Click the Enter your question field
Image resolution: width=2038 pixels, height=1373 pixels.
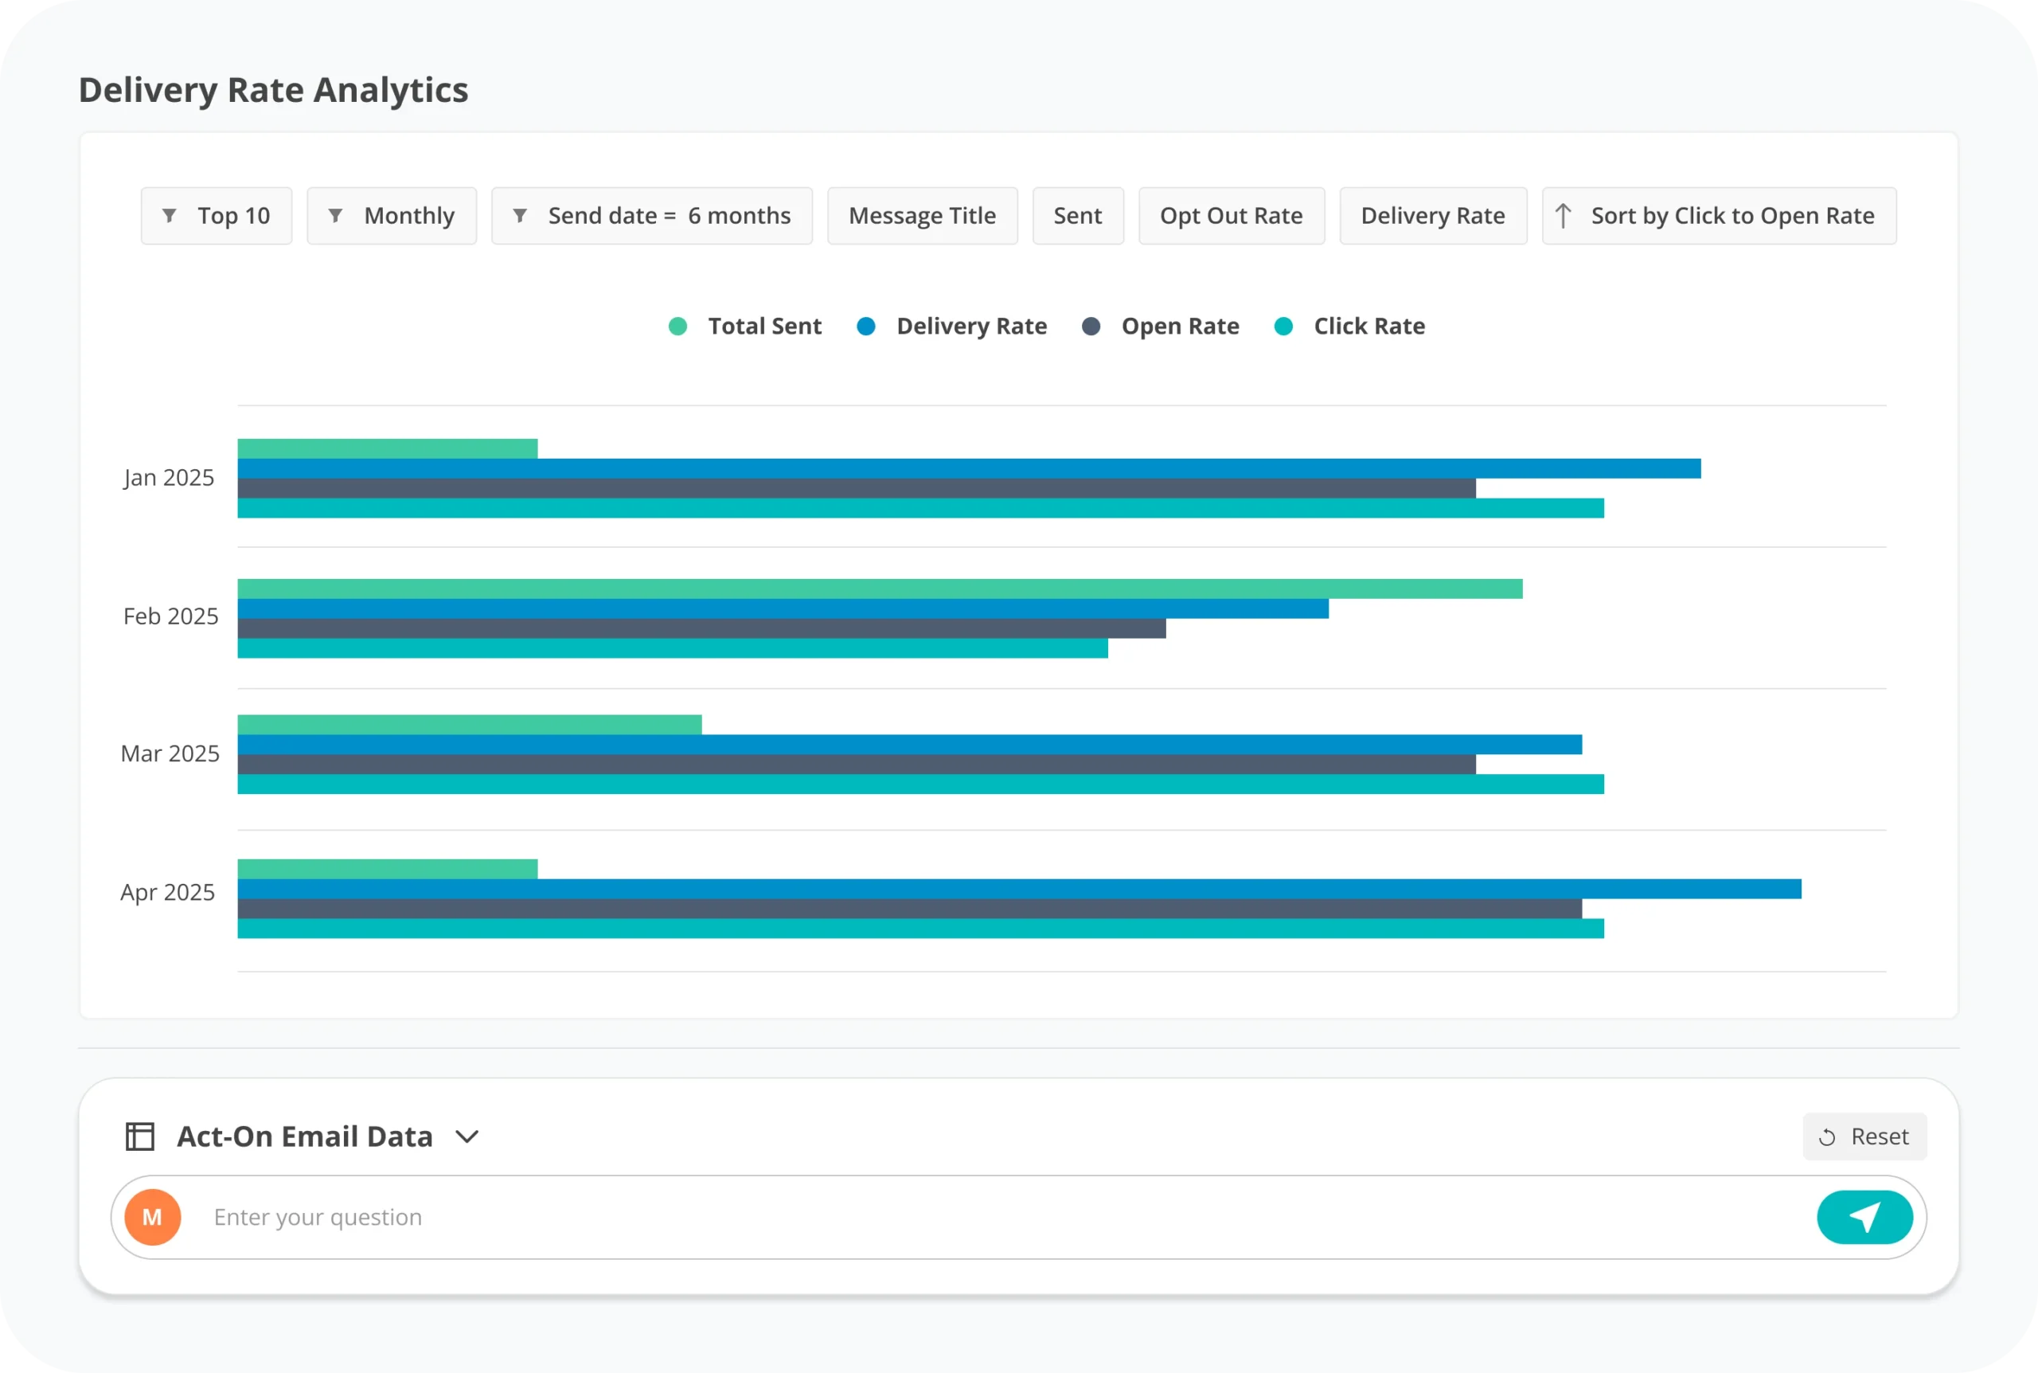962,1217
